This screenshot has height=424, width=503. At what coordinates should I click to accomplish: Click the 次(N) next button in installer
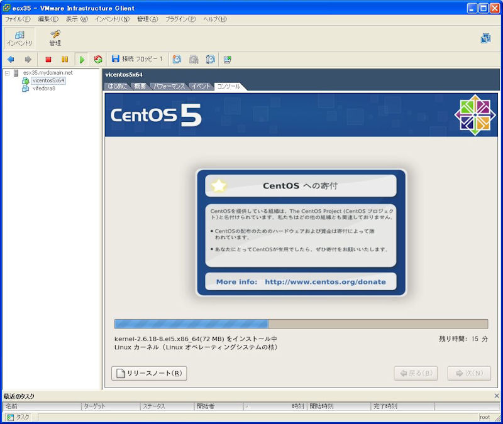[469, 373]
